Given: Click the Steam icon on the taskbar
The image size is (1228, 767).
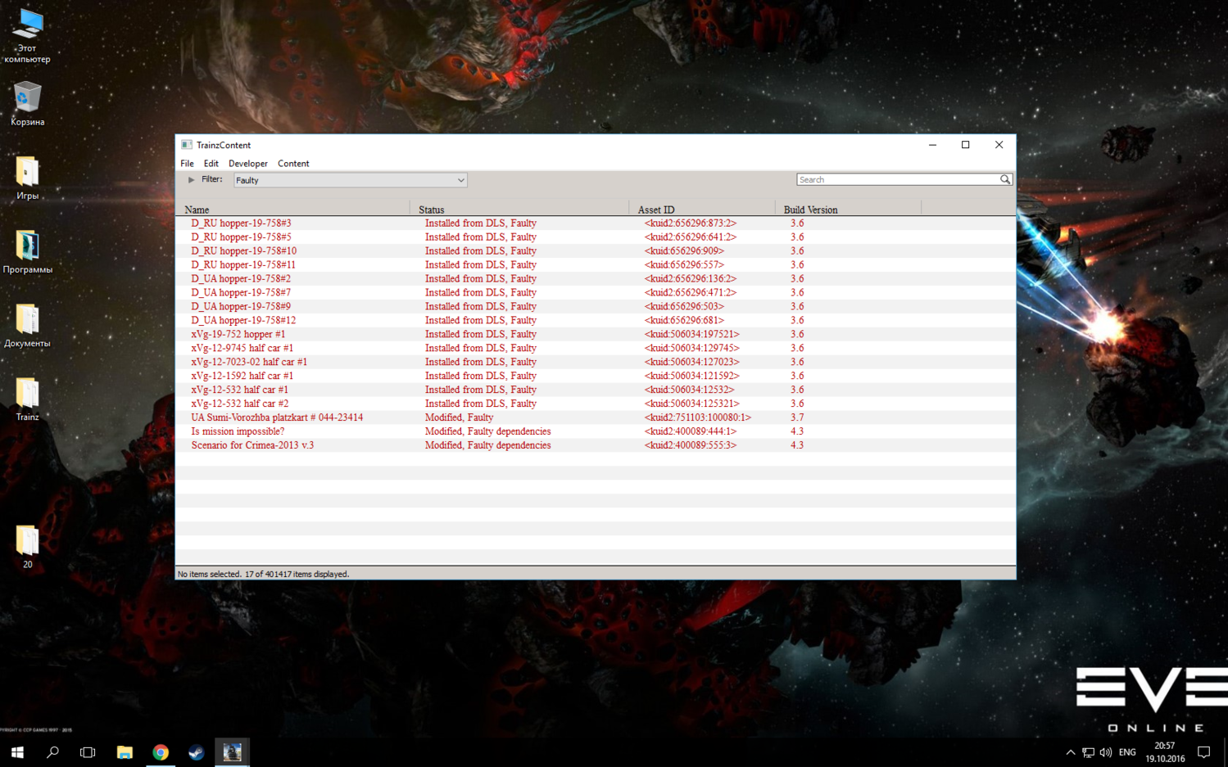Looking at the screenshot, I should pyautogui.click(x=197, y=752).
